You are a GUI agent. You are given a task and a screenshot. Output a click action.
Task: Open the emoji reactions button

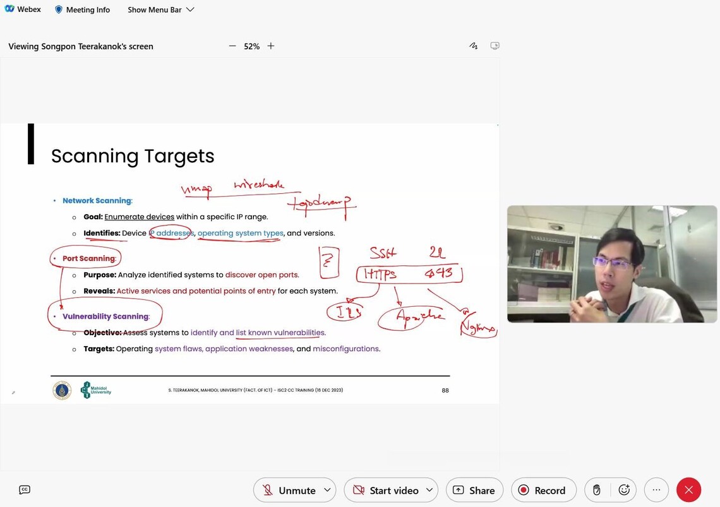(624, 490)
